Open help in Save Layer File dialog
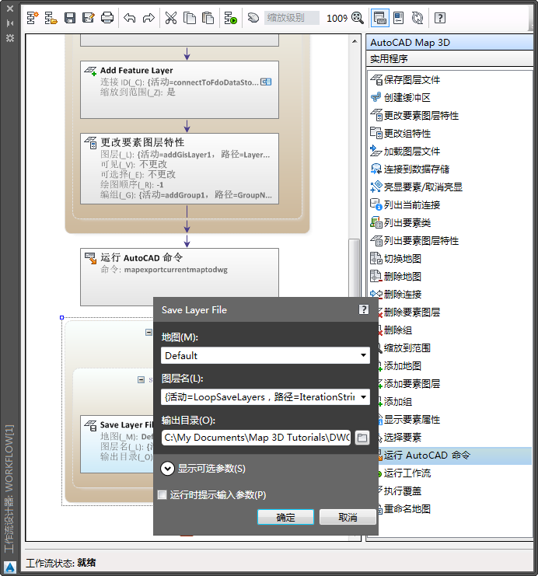 [364, 309]
